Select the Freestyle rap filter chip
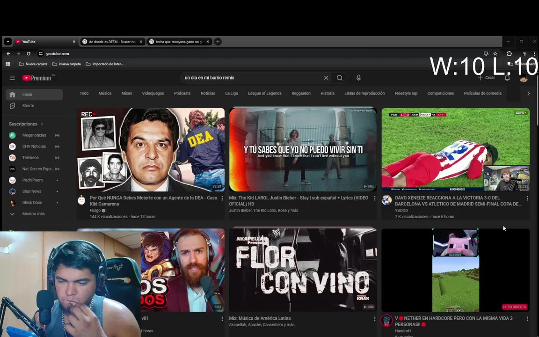This screenshot has width=539, height=337. (406, 93)
